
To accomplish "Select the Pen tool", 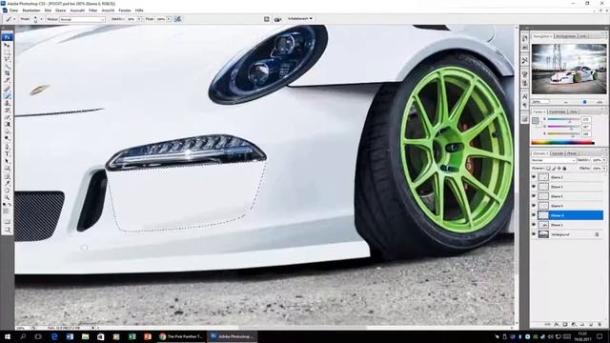I will 7,147.
